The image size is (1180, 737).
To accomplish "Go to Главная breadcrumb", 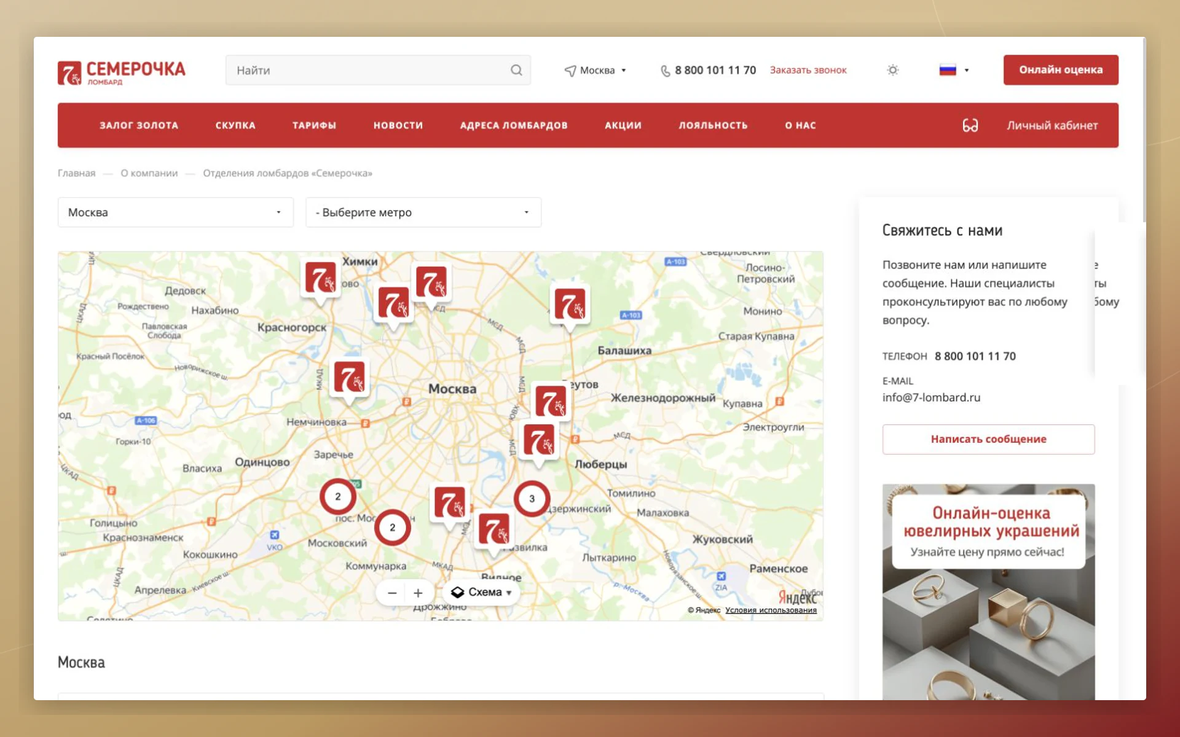I will pyautogui.click(x=77, y=173).
